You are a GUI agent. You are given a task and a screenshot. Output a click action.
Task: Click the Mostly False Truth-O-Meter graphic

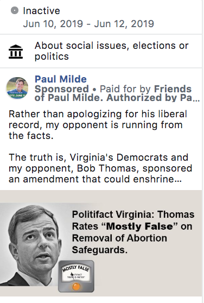tap(76, 276)
